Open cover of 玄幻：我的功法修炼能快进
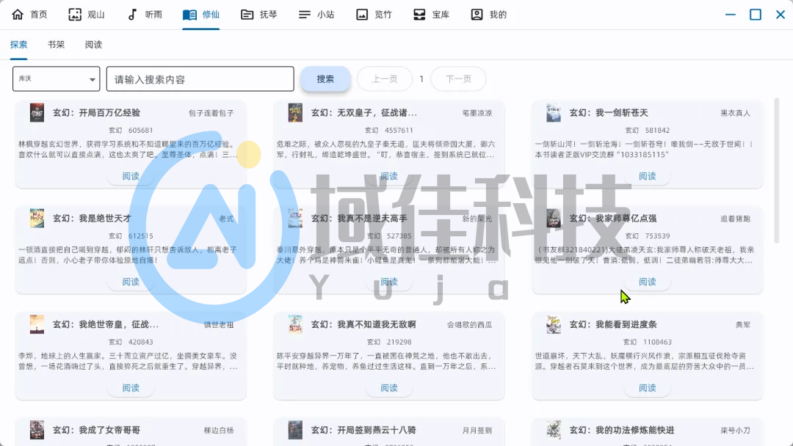 coord(554,430)
